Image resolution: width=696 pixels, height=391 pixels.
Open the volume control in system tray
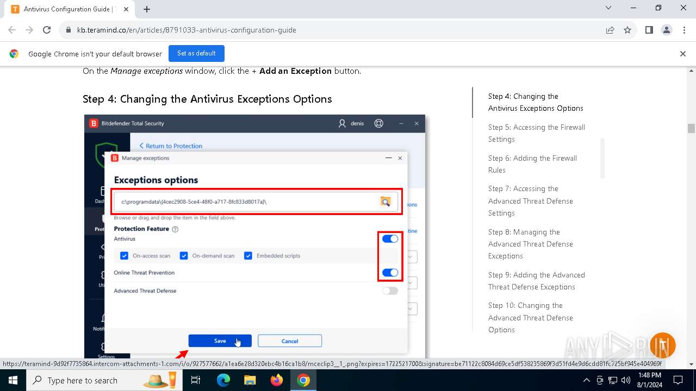point(626,380)
